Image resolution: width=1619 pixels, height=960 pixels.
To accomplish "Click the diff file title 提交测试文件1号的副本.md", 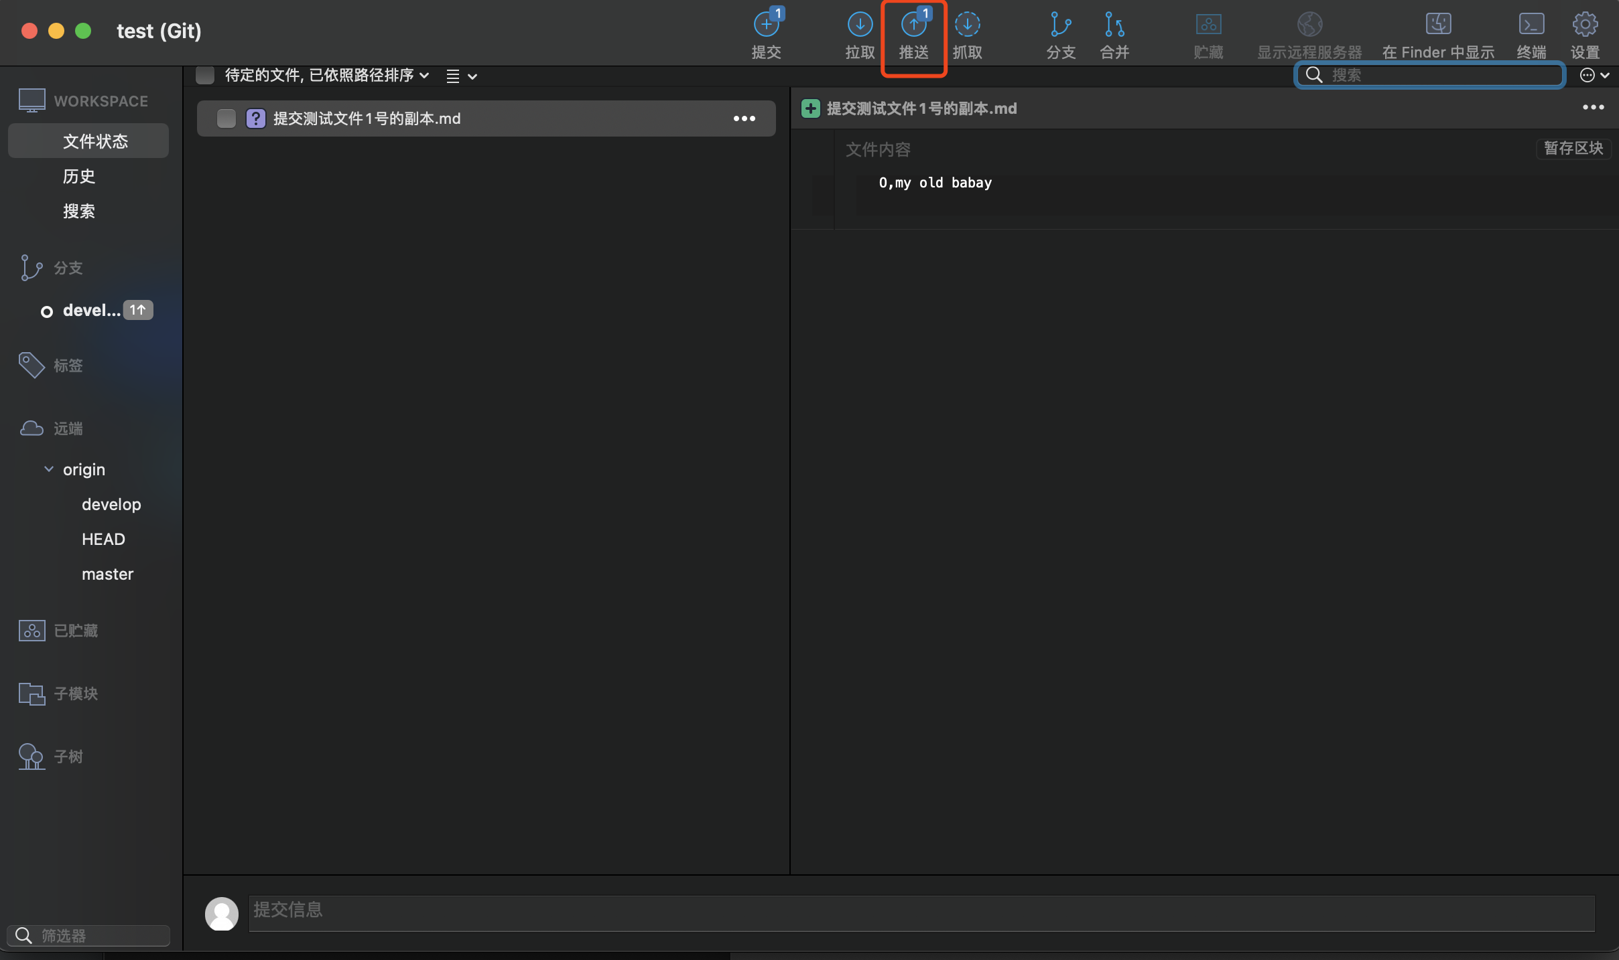I will point(921,108).
